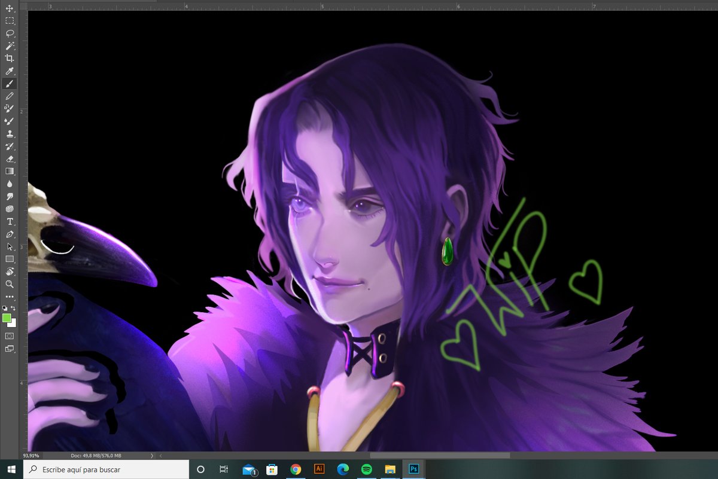Select the Spot Healing Brush tool
Screen dimensions: 718x479
[10, 109]
